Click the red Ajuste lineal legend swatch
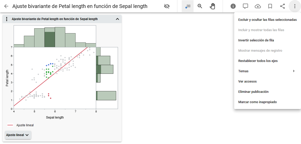Screen dimensions: 301x144 pos(10,125)
